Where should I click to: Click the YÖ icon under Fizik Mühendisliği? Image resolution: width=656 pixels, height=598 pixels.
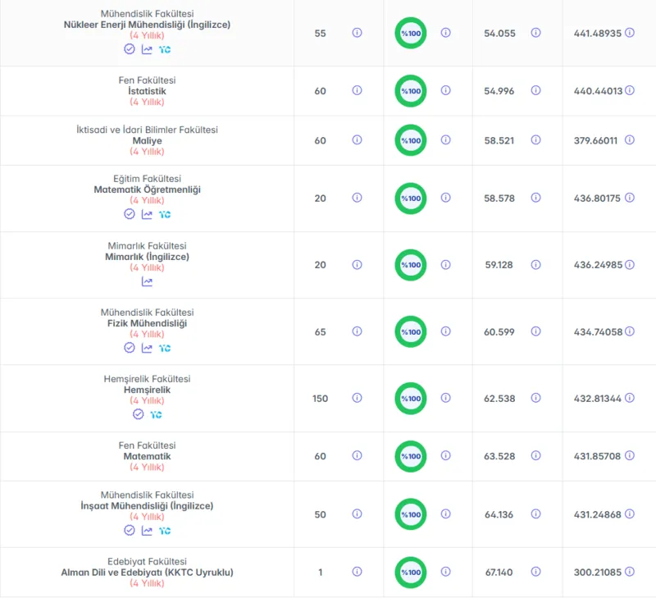[x=165, y=348]
